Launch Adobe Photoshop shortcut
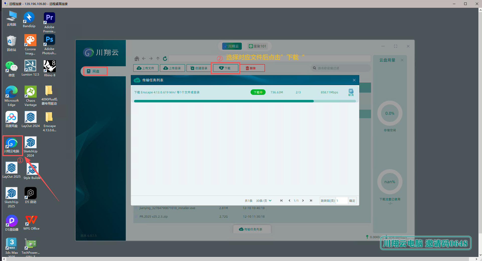482x261 pixels. (x=49, y=45)
